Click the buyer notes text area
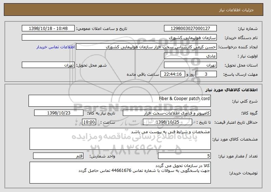 pyautogui.click(x=120, y=173)
